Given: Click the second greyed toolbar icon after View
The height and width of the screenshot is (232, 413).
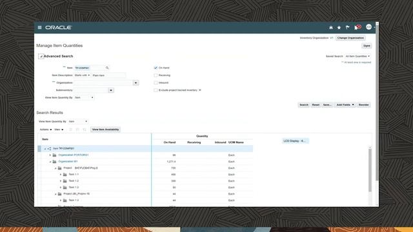Looking at the screenshot, I should click(x=77, y=130).
